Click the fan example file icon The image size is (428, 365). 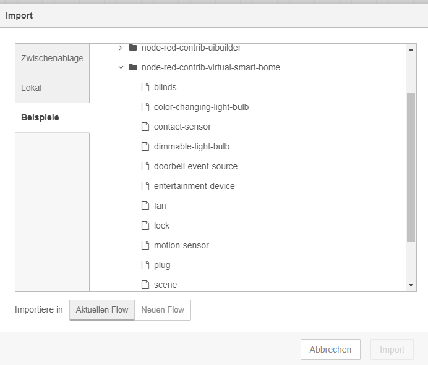pyautogui.click(x=145, y=206)
